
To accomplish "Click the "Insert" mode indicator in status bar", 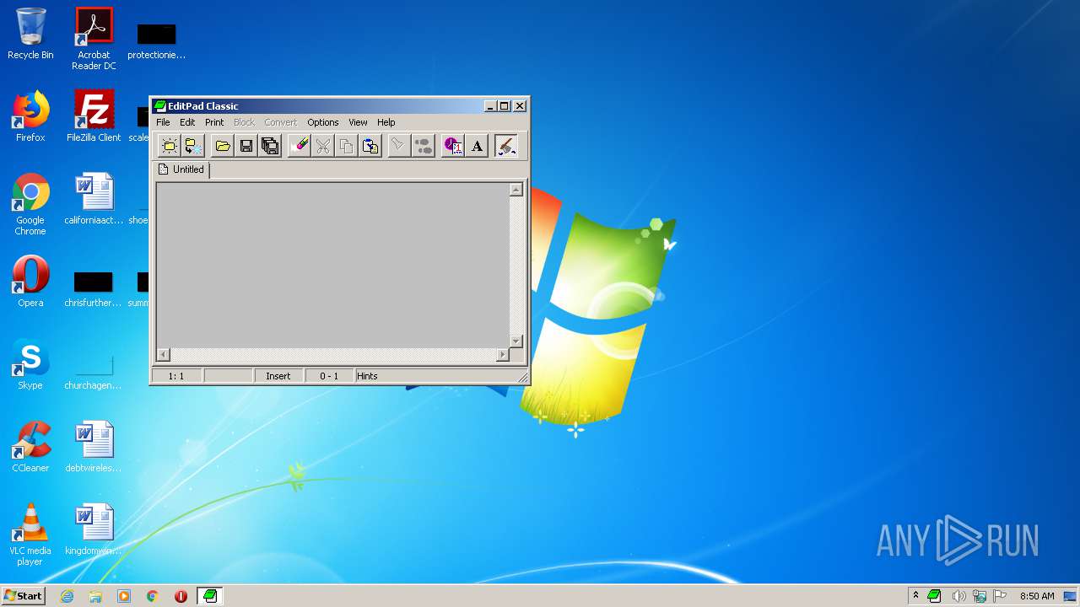I will pos(278,376).
